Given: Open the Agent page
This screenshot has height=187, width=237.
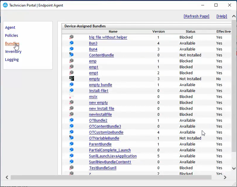Looking at the screenshot, I should (10, 27).
